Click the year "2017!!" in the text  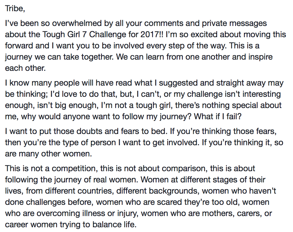pyautogui.click(x=152, y=34)
